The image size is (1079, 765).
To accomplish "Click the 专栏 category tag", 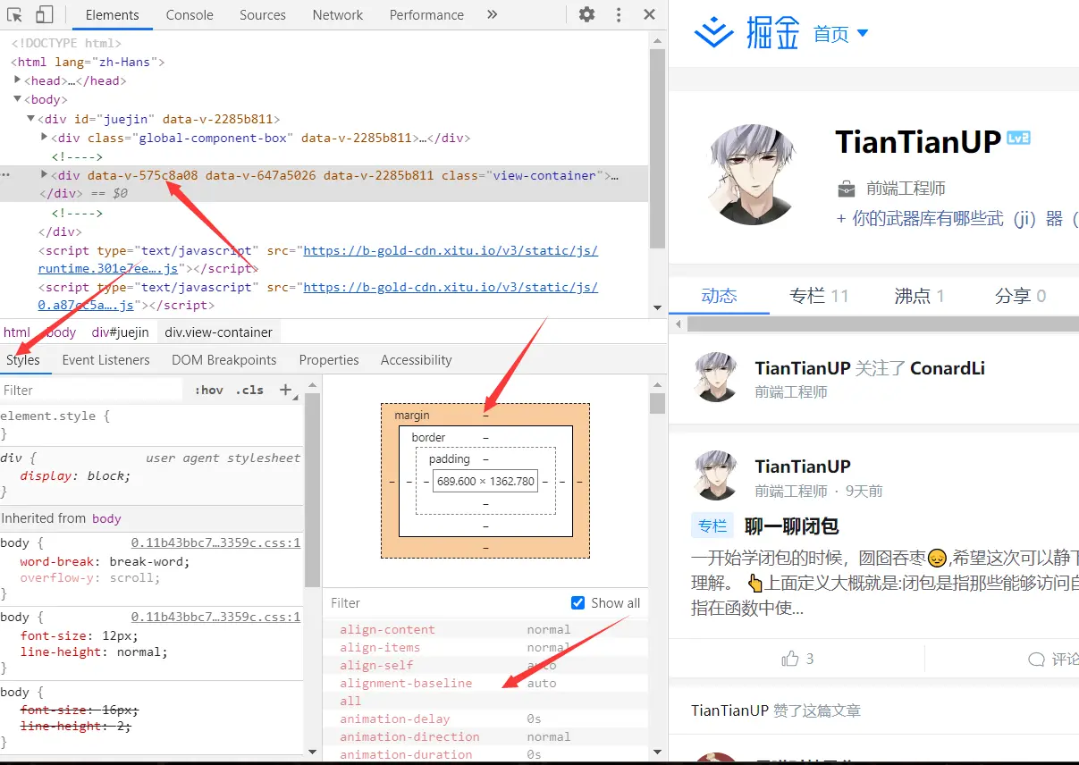I will [712, 525].
